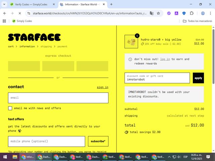Bookmark this page with the star icon
Viewport: 215px width, 161px height.
158,13
